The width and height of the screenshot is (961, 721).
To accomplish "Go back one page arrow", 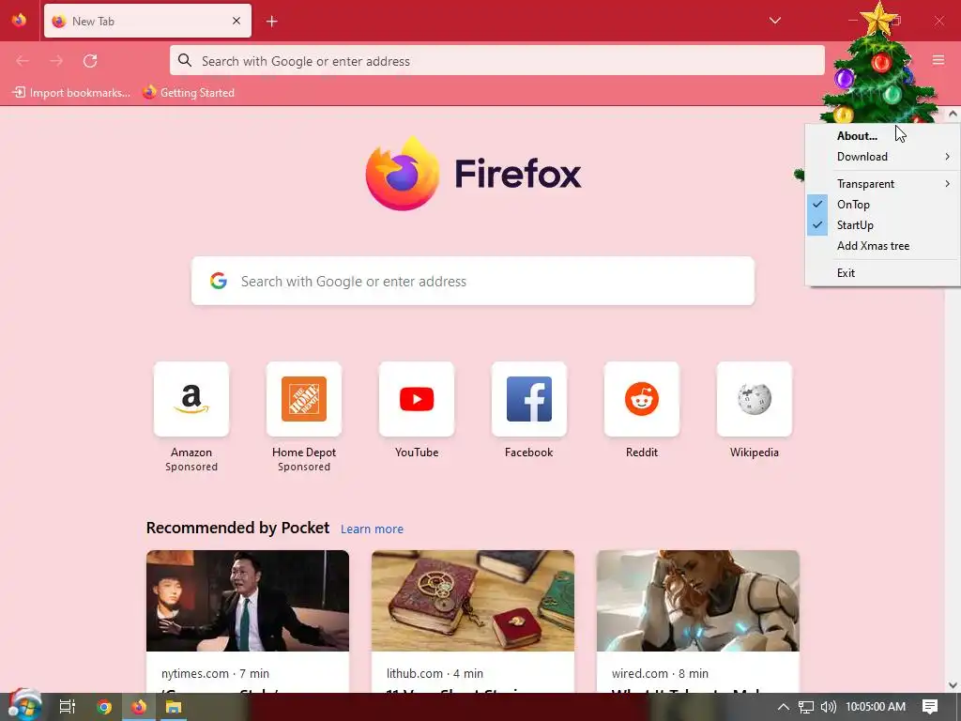I will point(23,61).
